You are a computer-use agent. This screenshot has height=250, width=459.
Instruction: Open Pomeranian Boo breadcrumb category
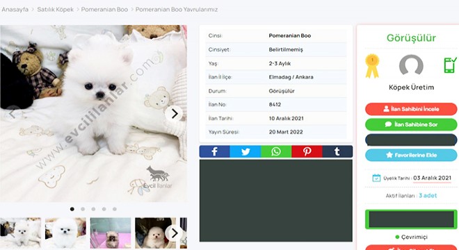(x=104, y=9)
